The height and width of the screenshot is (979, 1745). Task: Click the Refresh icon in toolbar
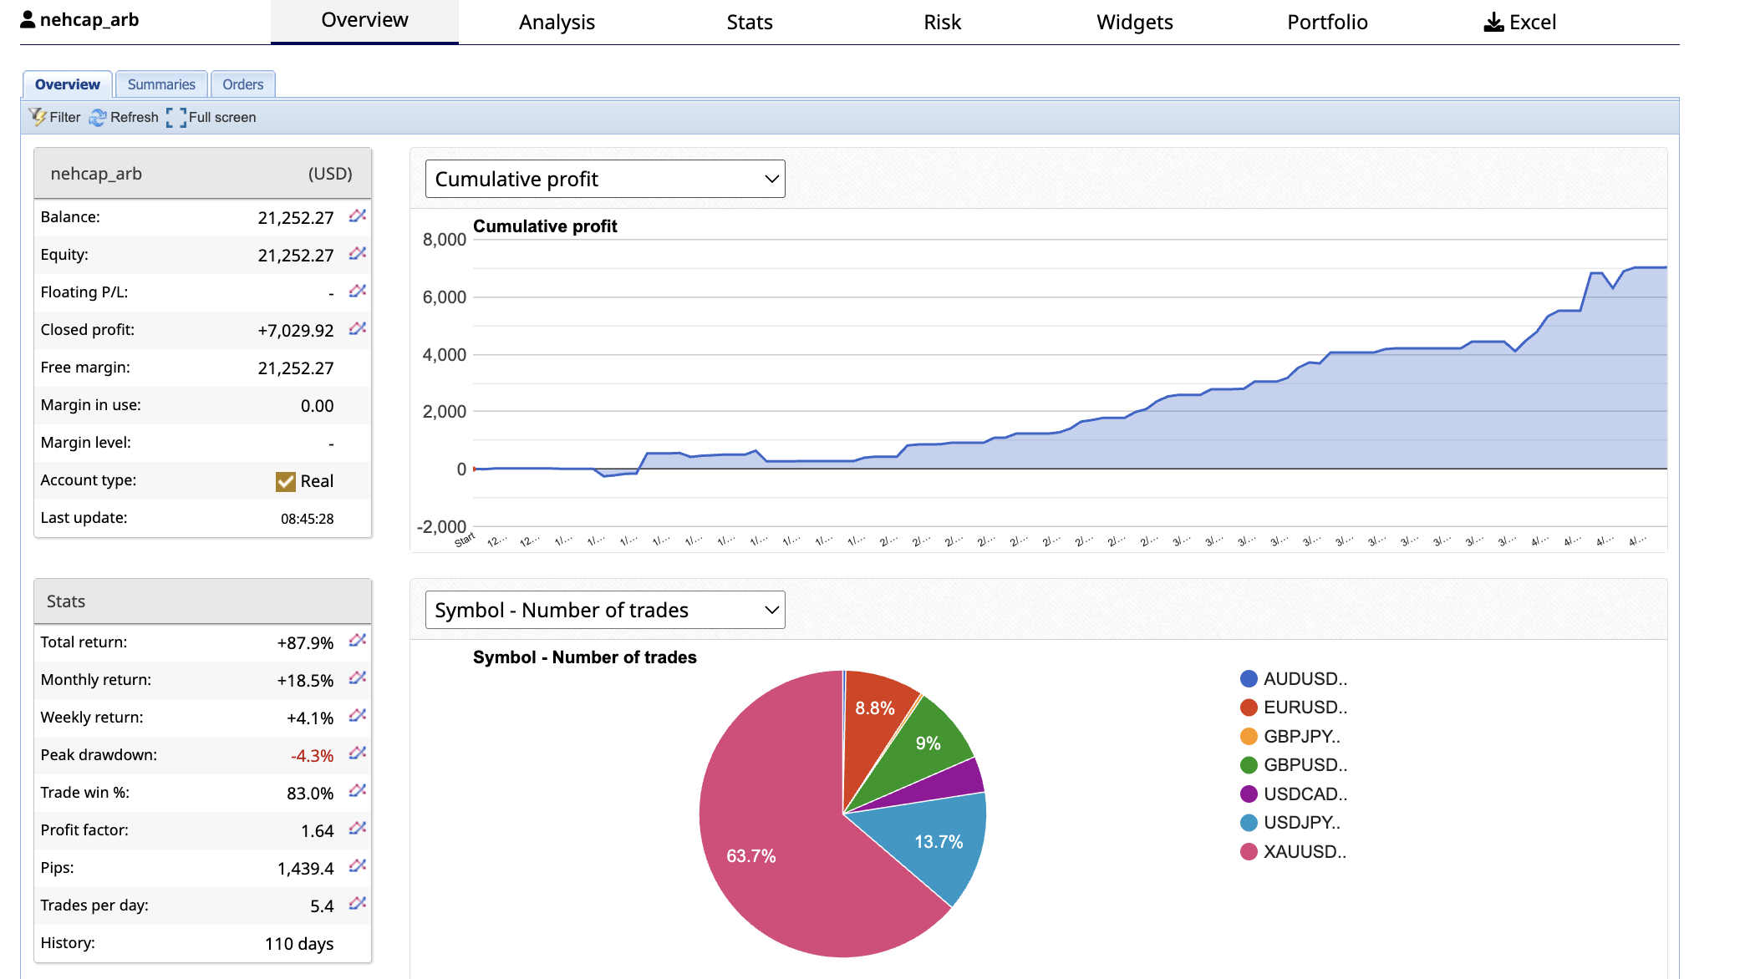tap(98, 117)
